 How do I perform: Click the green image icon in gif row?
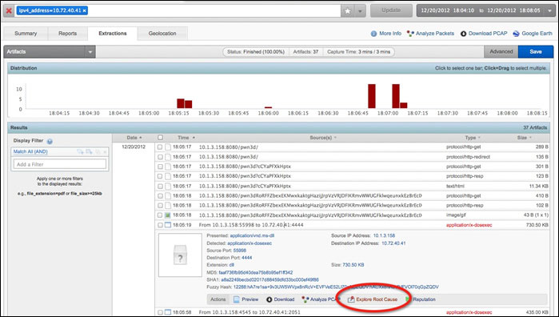pos(168,215)
